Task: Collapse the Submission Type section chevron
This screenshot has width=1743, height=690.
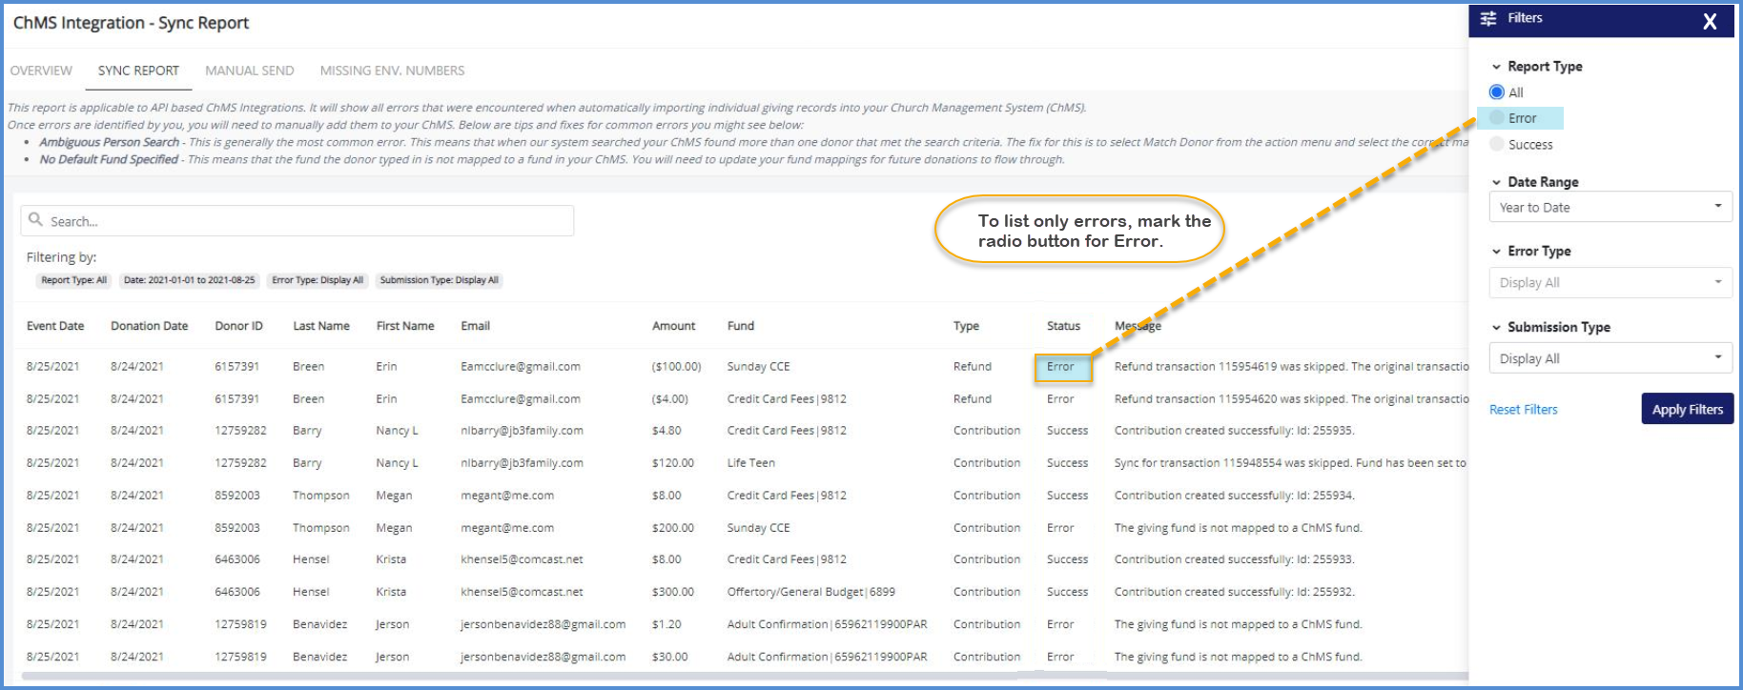Action: pyautogui.click(x=1496, y=328)
